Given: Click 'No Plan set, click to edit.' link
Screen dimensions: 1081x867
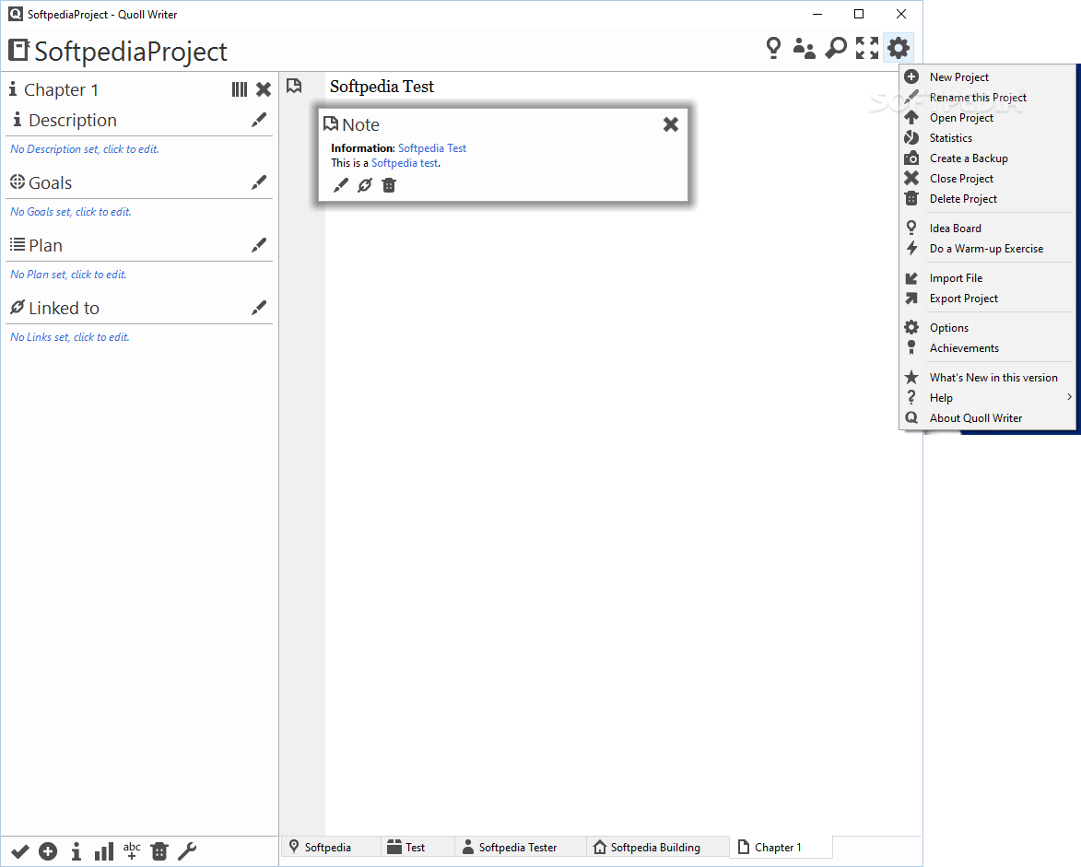Looking at the screenshot, I should [x=68, y=275].
